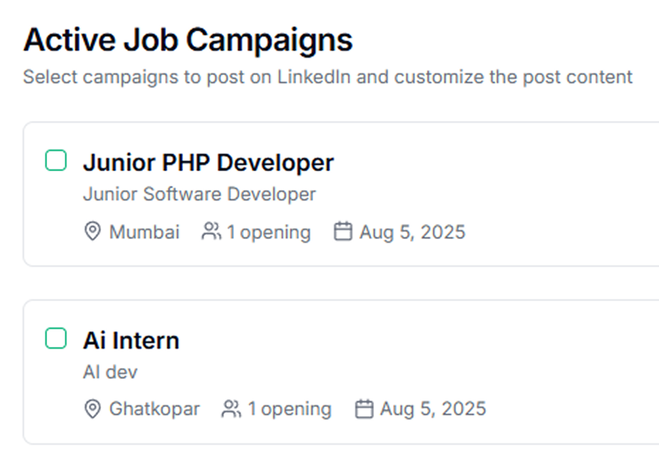
Task: Click the Select campaigns description text
Action: pos(328,77)
